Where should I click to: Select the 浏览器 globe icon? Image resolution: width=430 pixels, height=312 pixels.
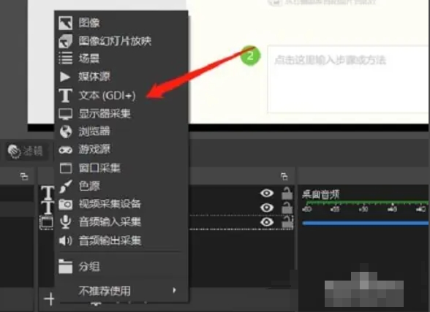click(x=66, y=132)
